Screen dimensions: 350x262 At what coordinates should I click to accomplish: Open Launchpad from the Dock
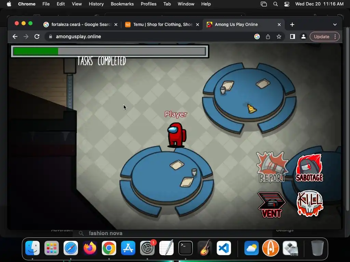[x=52, y=248]
